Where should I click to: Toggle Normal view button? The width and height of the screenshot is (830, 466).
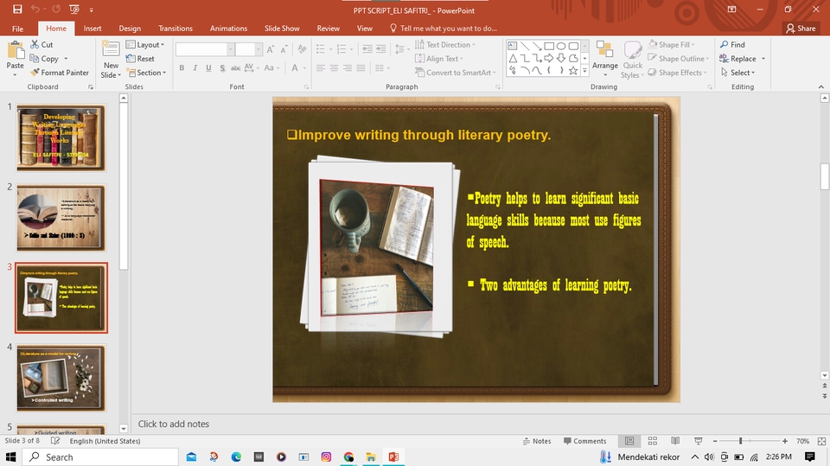[630, 441]
